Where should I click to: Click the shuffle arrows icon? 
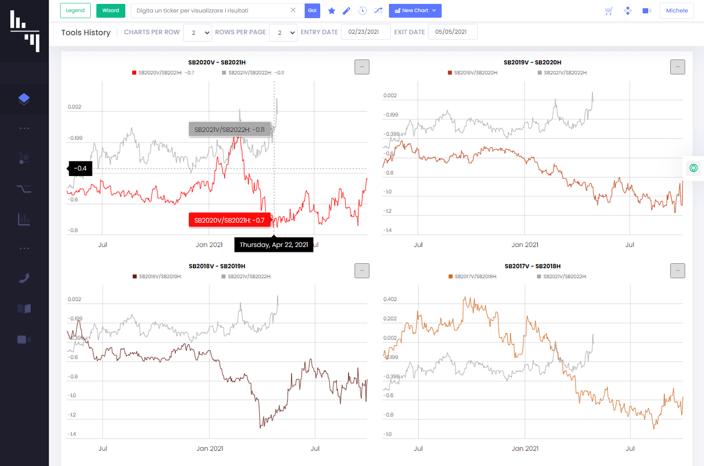pyautogui.click(x=378, y=10)
